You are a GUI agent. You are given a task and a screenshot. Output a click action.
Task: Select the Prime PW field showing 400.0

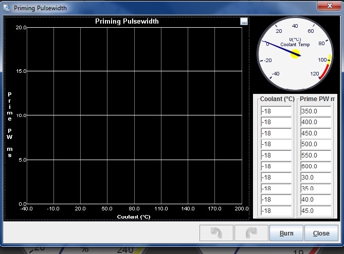(x=316, y=122)
